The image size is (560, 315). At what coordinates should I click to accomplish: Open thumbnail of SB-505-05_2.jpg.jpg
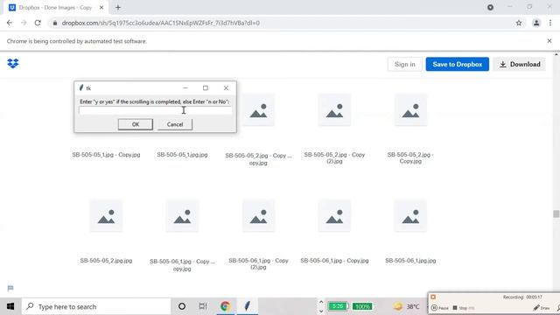(x=106, y=216)
